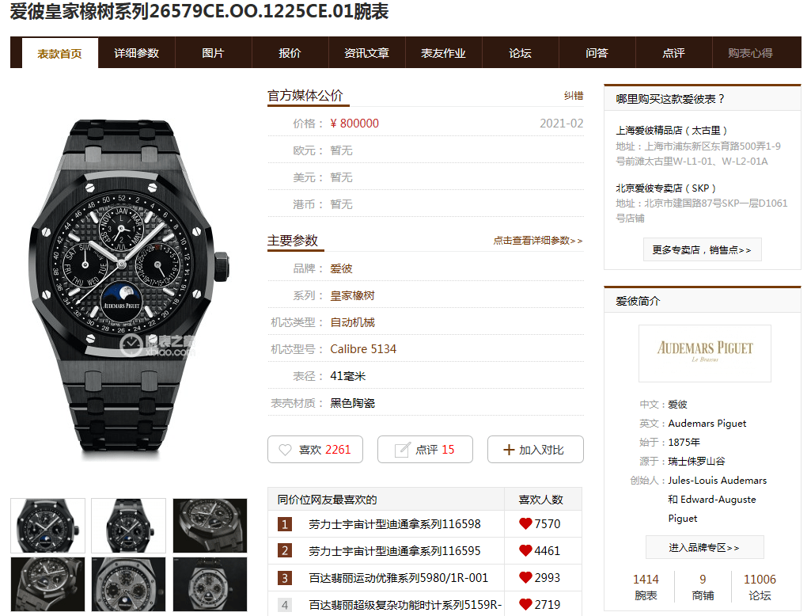
Task: Click the pencil icon in the 点评 button
Action: pos(402,450)
